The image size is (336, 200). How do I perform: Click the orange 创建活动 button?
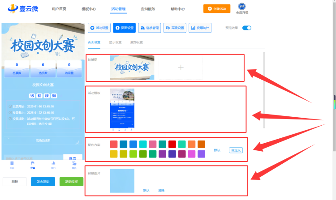(217, 9)
